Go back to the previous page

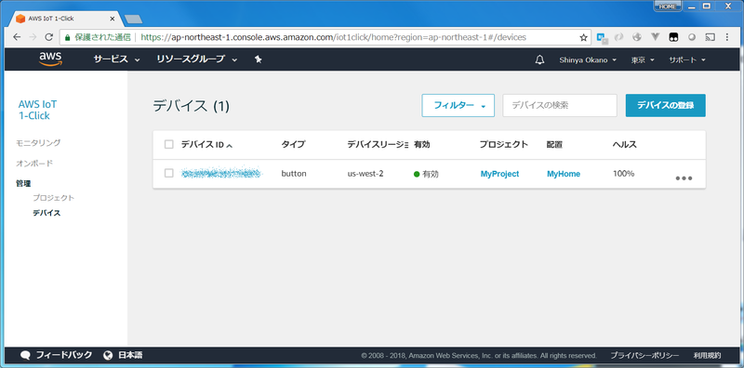coord(17,37)
